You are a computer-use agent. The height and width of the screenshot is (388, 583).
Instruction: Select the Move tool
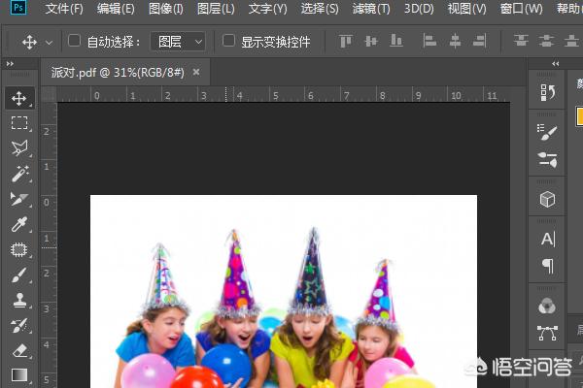tap(18, 98)
